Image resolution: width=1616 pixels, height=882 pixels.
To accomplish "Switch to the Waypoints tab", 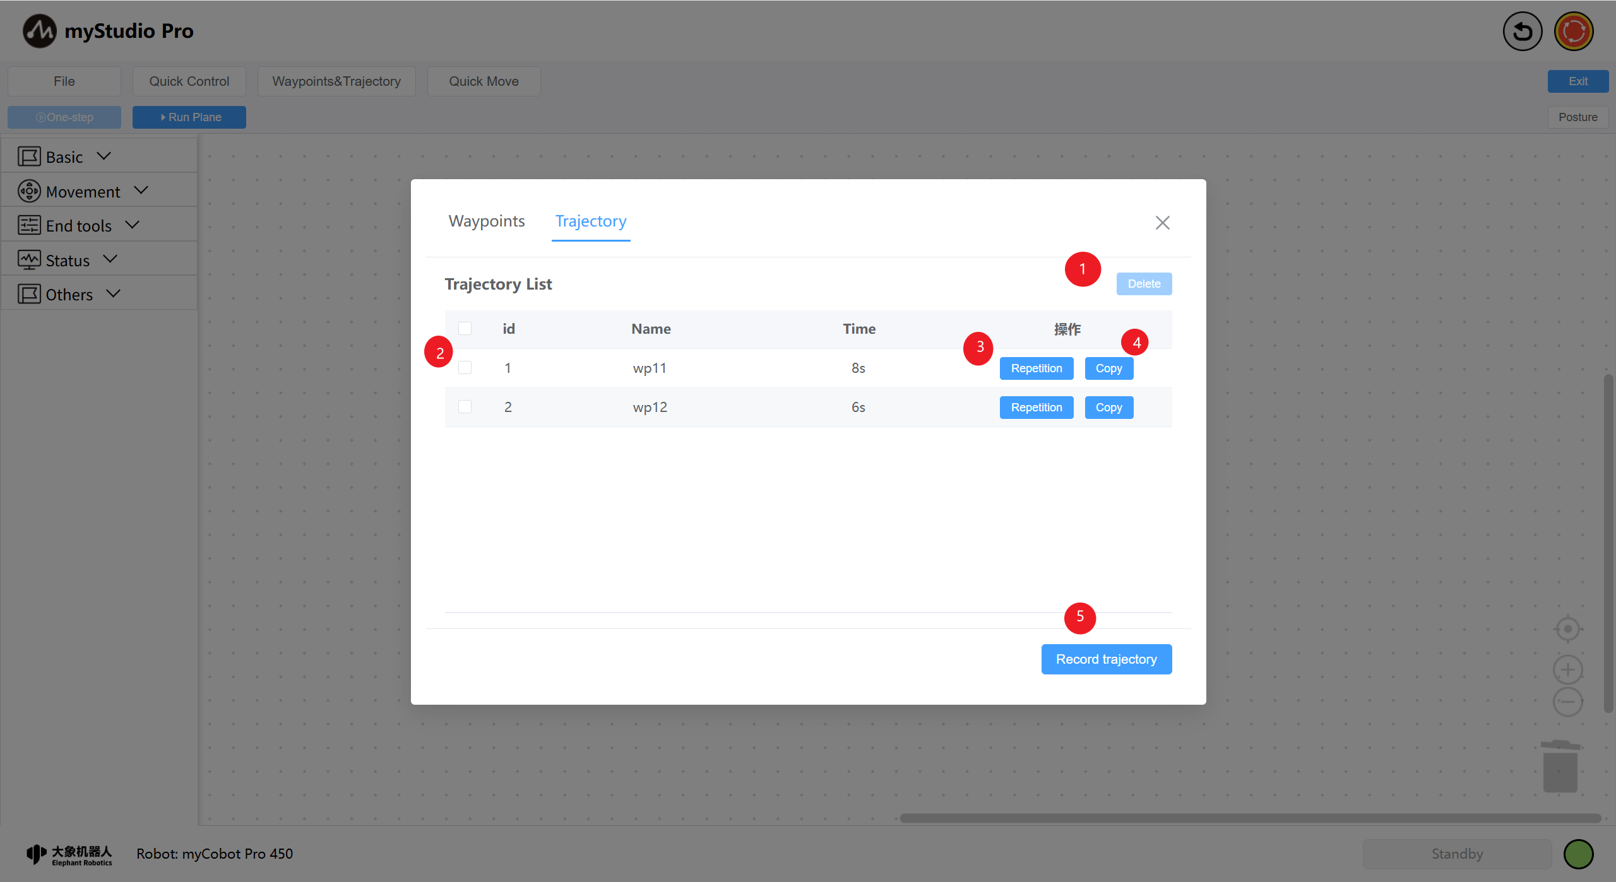I will (x=487, y=221).
